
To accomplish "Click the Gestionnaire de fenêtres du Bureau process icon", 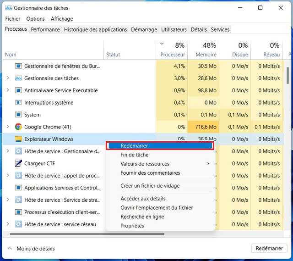I will [18, 66].
